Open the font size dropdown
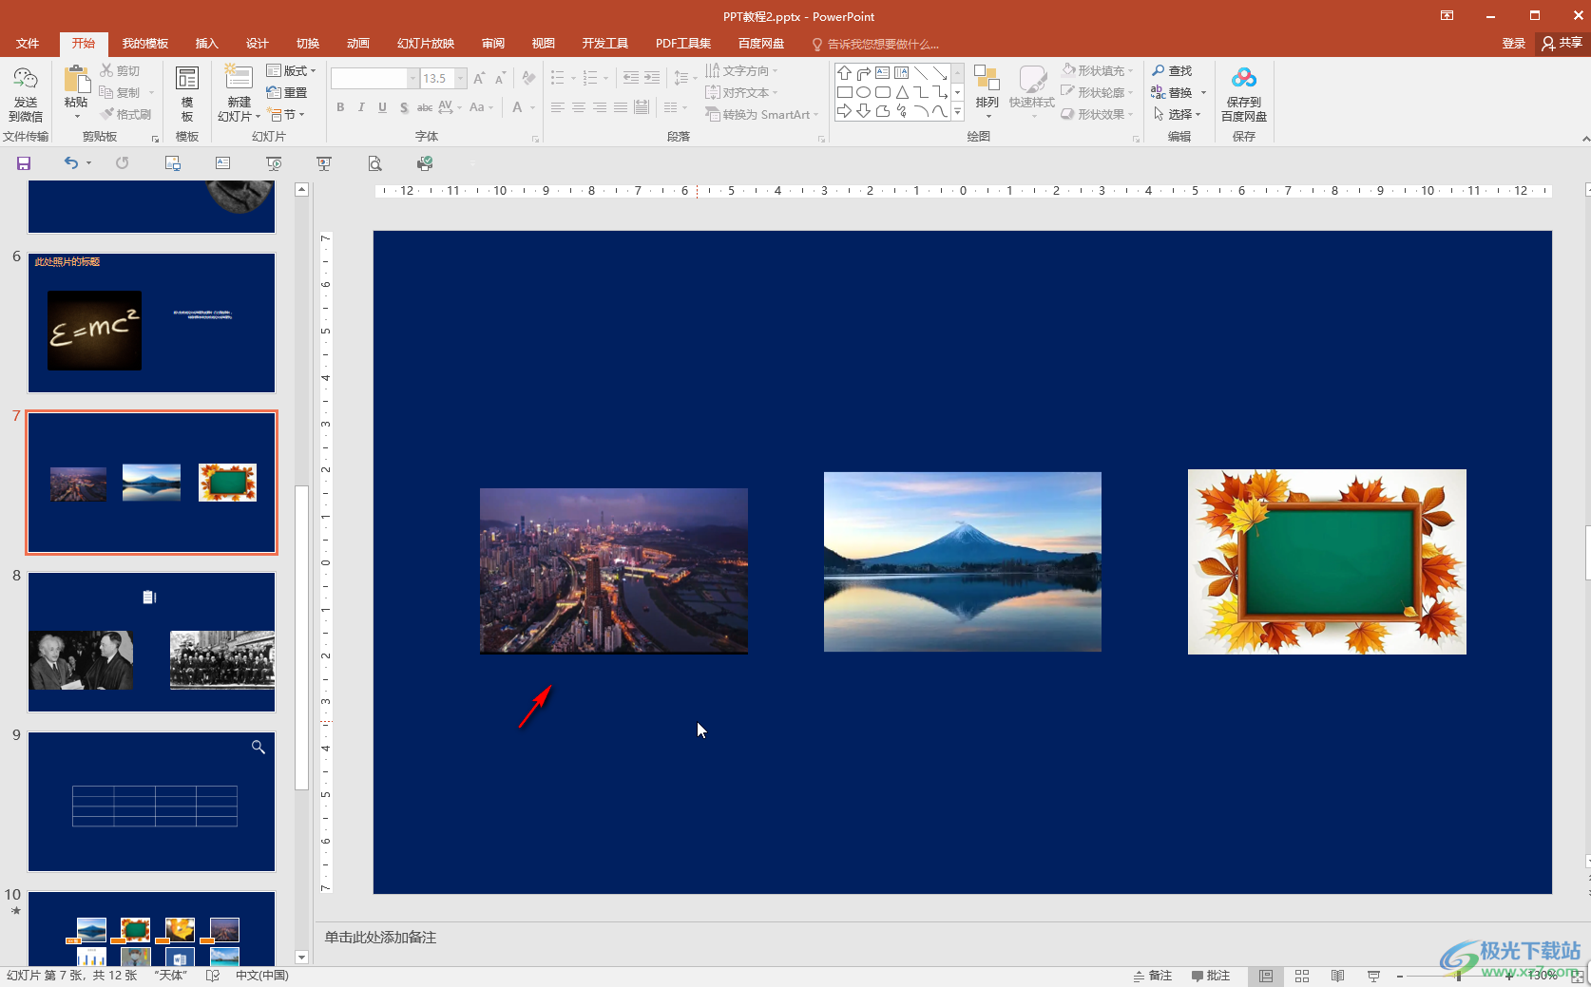Image resolution: width=1591 pixels, height=987 pixels. (461, 79)
